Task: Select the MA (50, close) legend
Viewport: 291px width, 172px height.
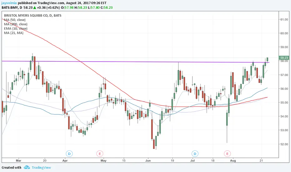Action: coord(15,20)
